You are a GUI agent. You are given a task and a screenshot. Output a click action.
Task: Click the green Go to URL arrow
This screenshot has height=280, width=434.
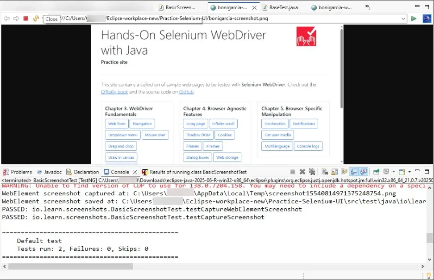tap(414, 19)
